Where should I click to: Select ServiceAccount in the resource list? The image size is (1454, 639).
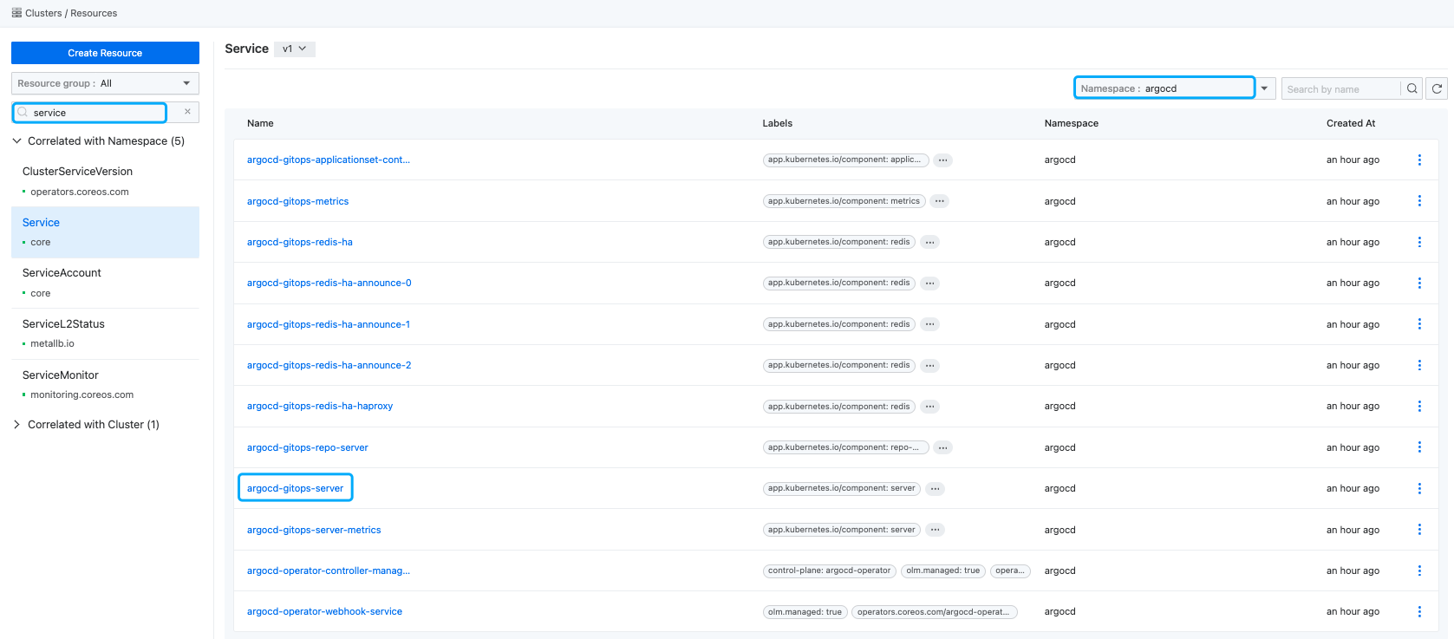(62, 273)
